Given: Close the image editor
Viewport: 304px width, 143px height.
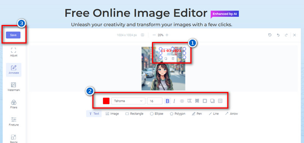Looking at the screenshot, I should (x=294, y=35).
